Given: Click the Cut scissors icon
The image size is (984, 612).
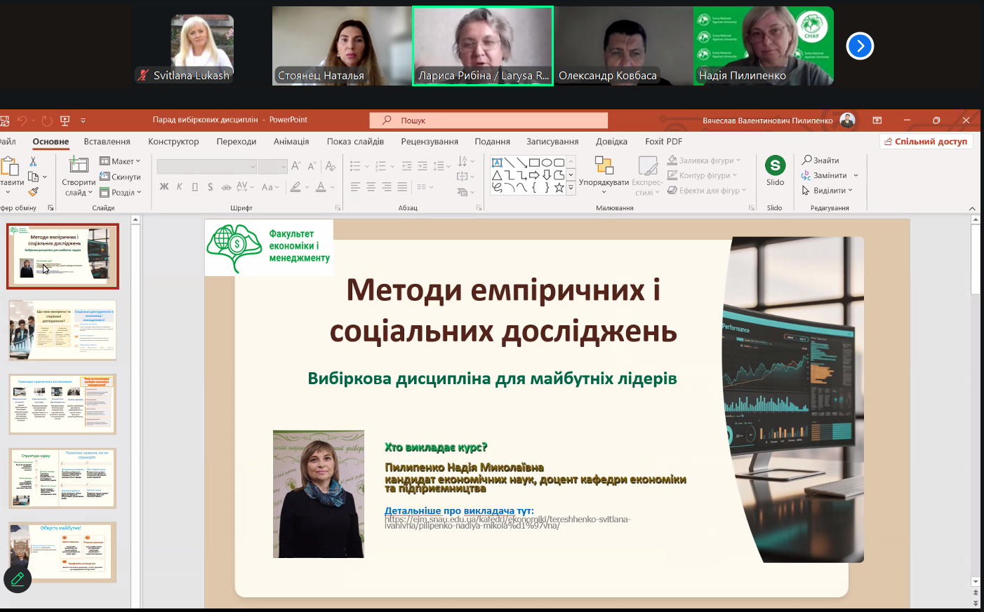Looking at the screenshot, I should tap(33, 162).
